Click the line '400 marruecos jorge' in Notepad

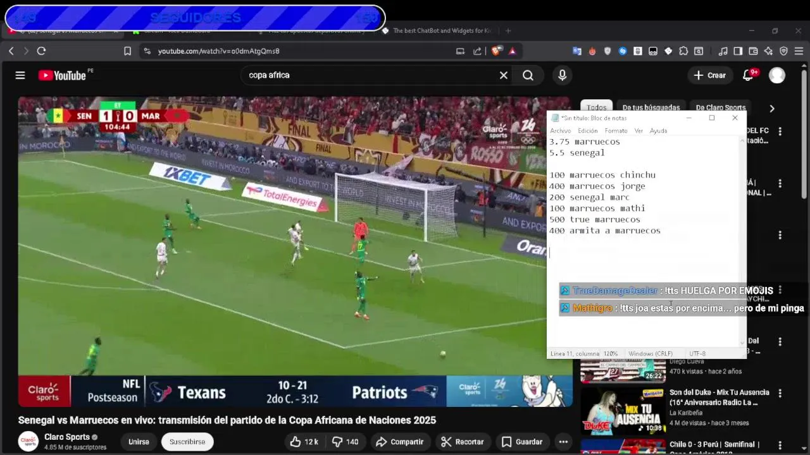tap(597, 186)
